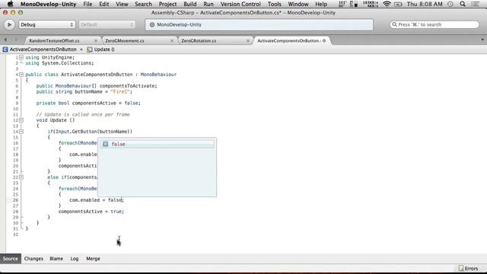Switch to Changes view tab
487x274 pixels.
click(33, 259)
